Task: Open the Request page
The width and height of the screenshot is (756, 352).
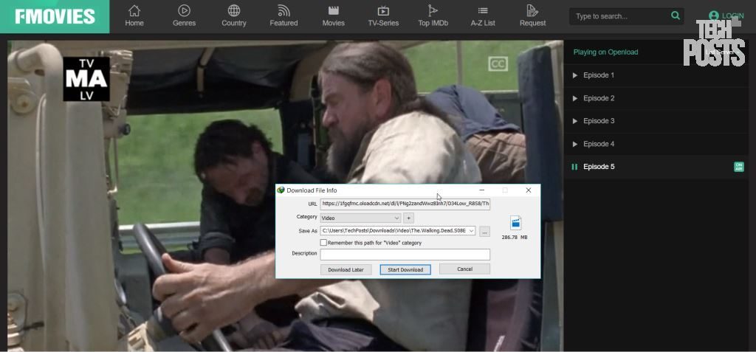Action: (532, 16)
